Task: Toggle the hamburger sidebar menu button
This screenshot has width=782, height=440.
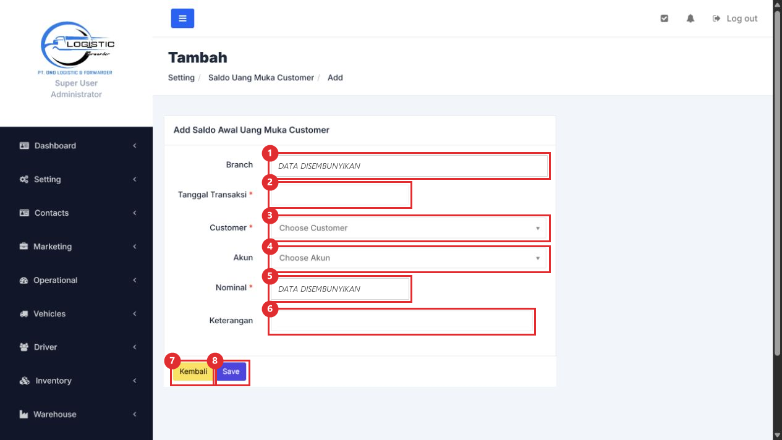Action: pos(182,19)
